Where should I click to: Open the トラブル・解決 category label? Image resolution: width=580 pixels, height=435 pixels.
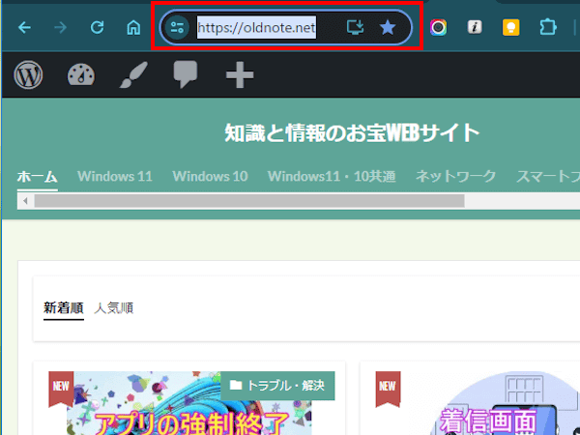(277, 386)
